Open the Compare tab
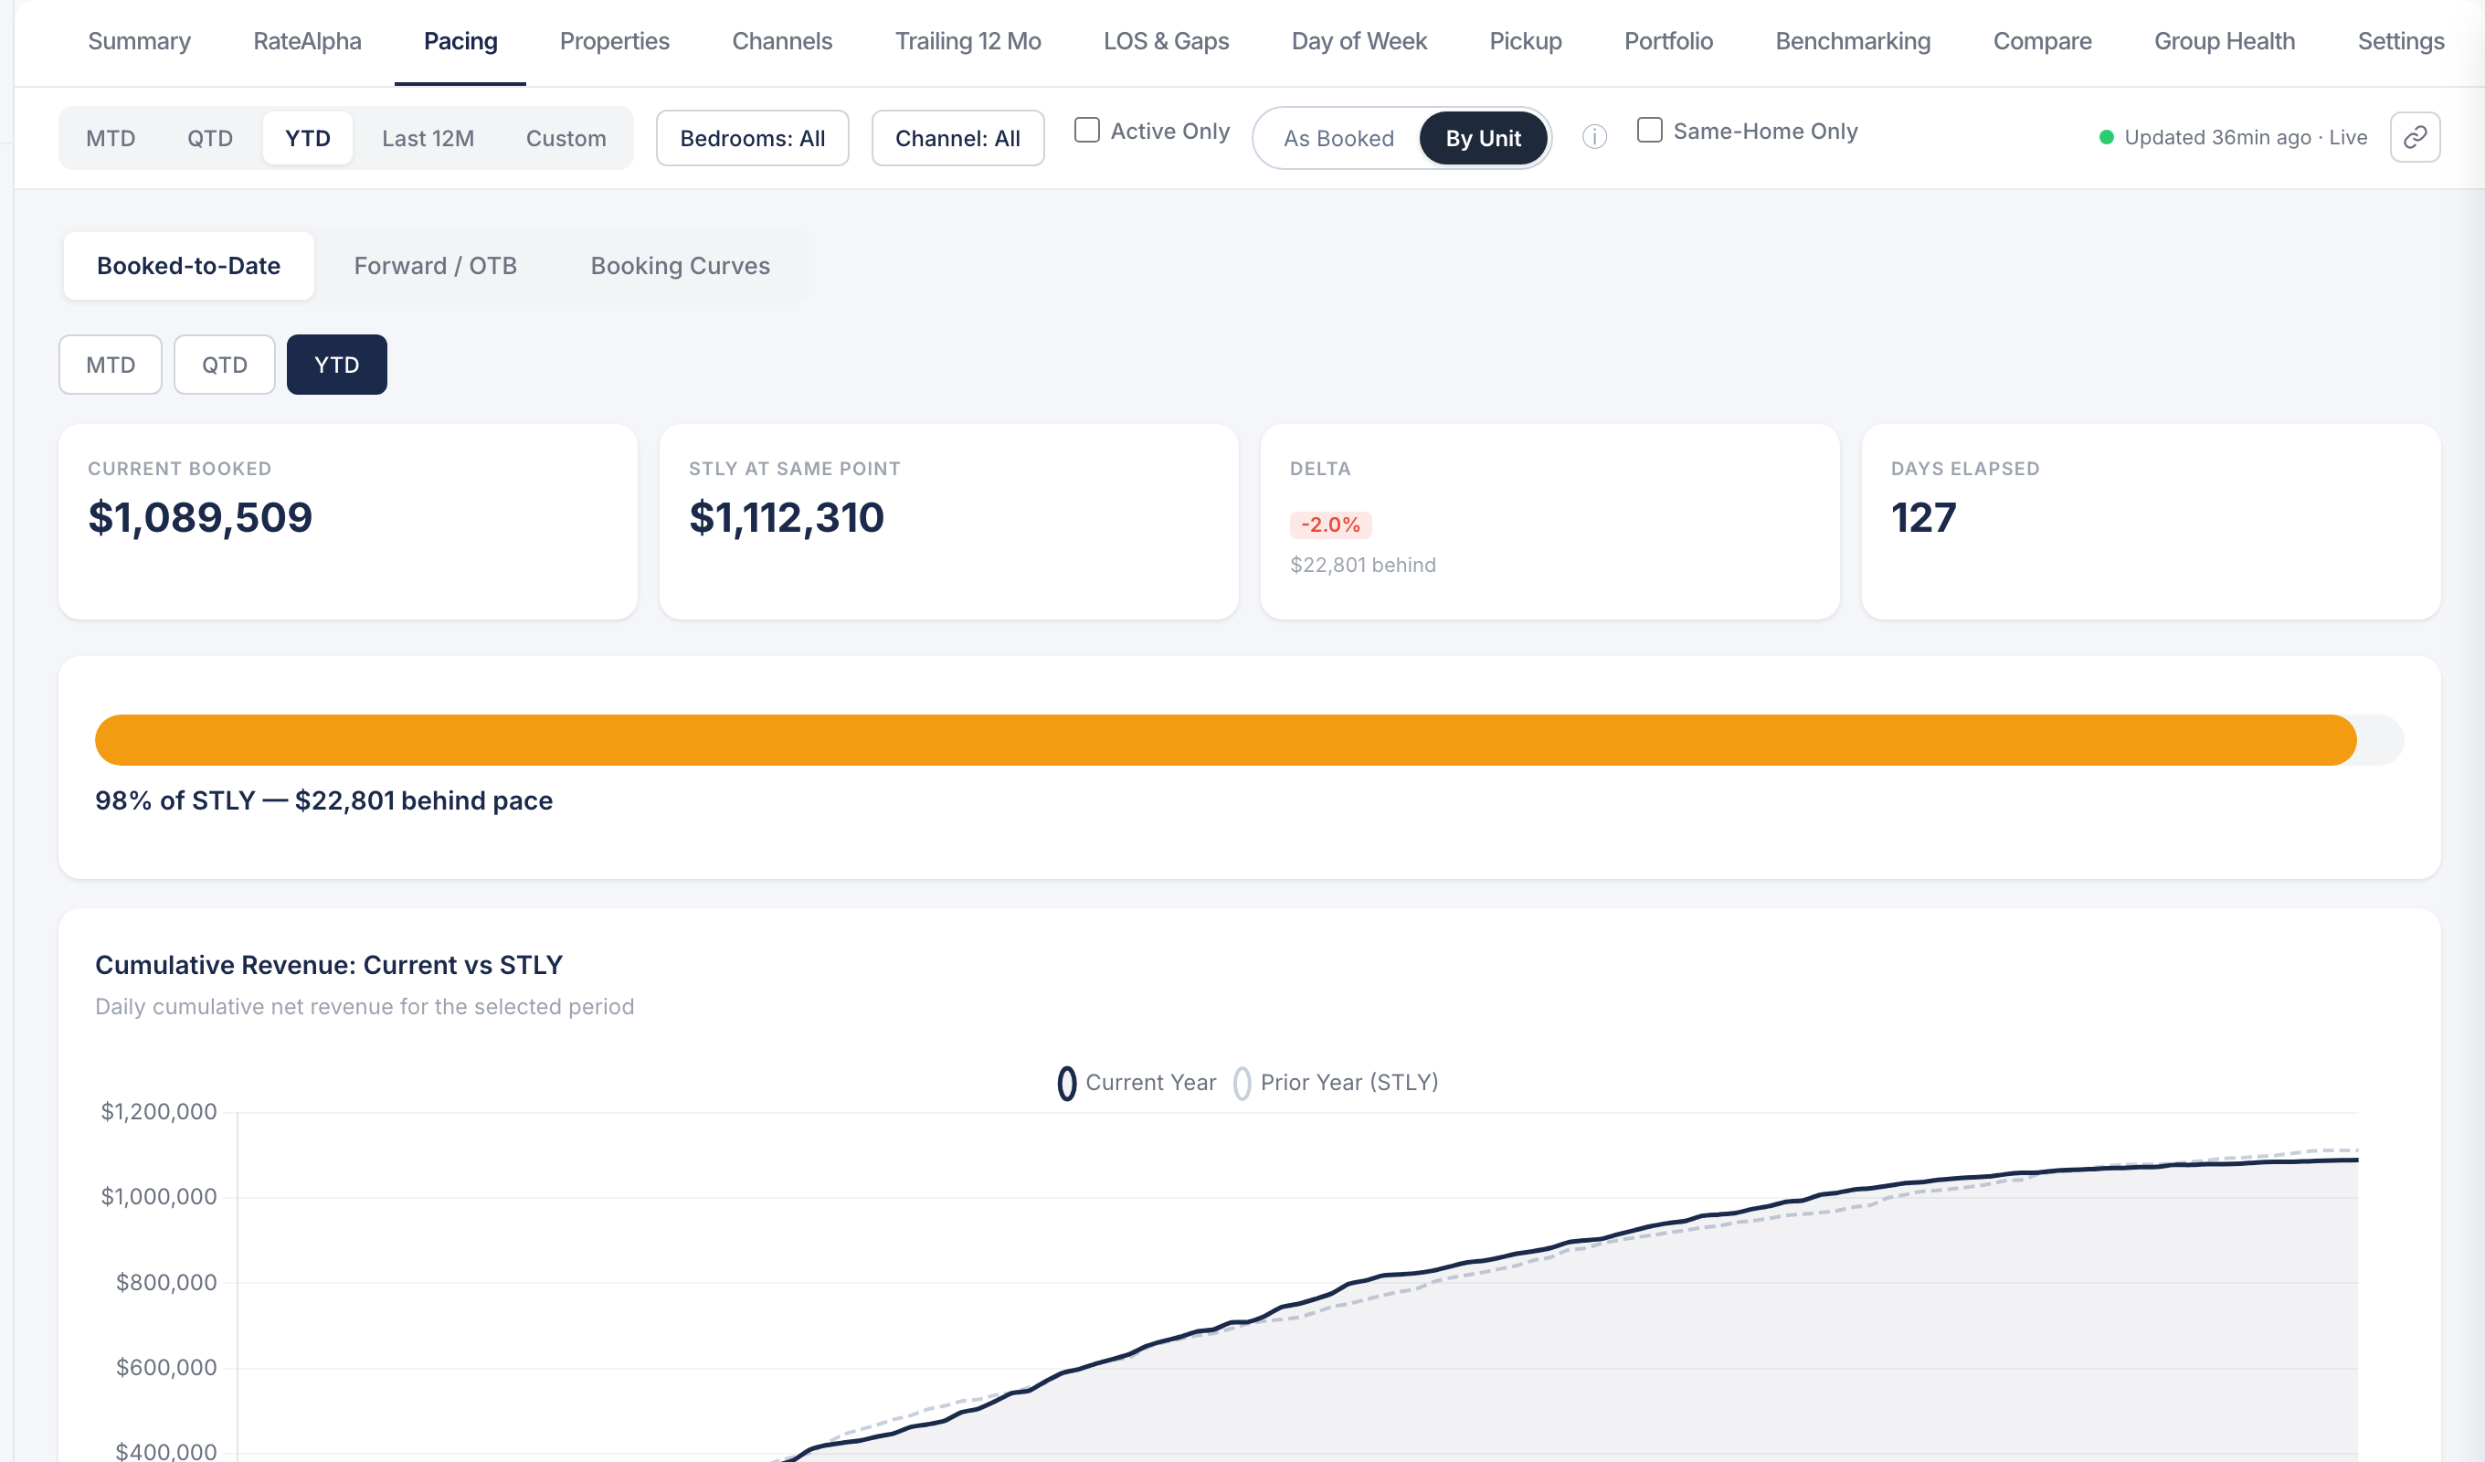Screen dimensions: 2485x1462 point(2042,41)
